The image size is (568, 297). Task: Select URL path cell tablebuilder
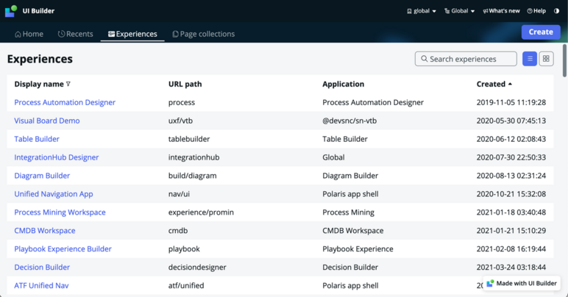pos(189,139)
